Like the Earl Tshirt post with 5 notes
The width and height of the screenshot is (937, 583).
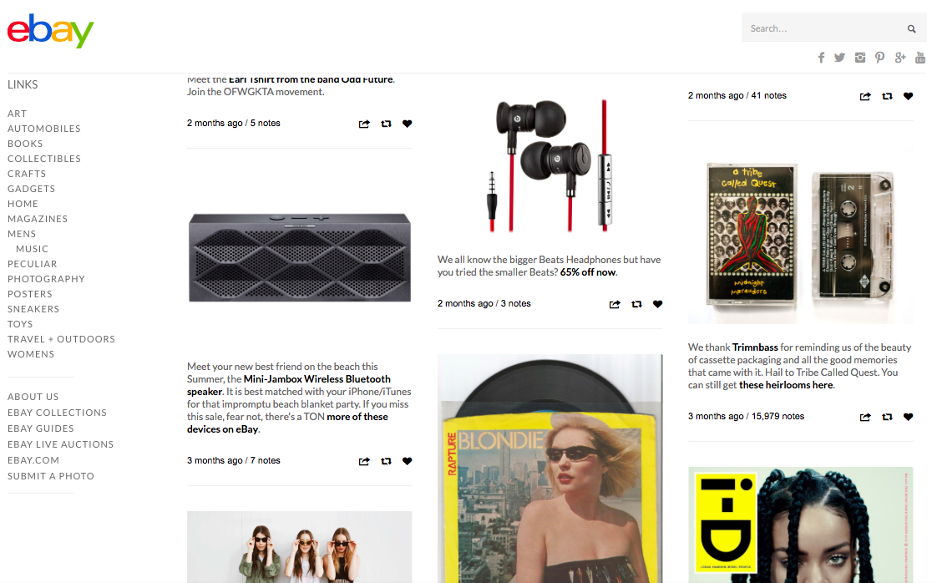(407, 124)
